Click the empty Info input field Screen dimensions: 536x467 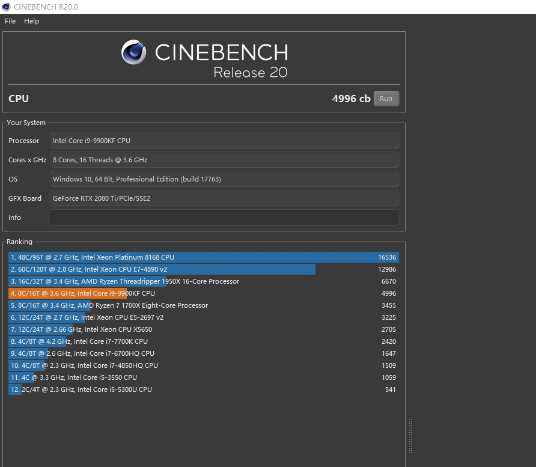[224, 218]
